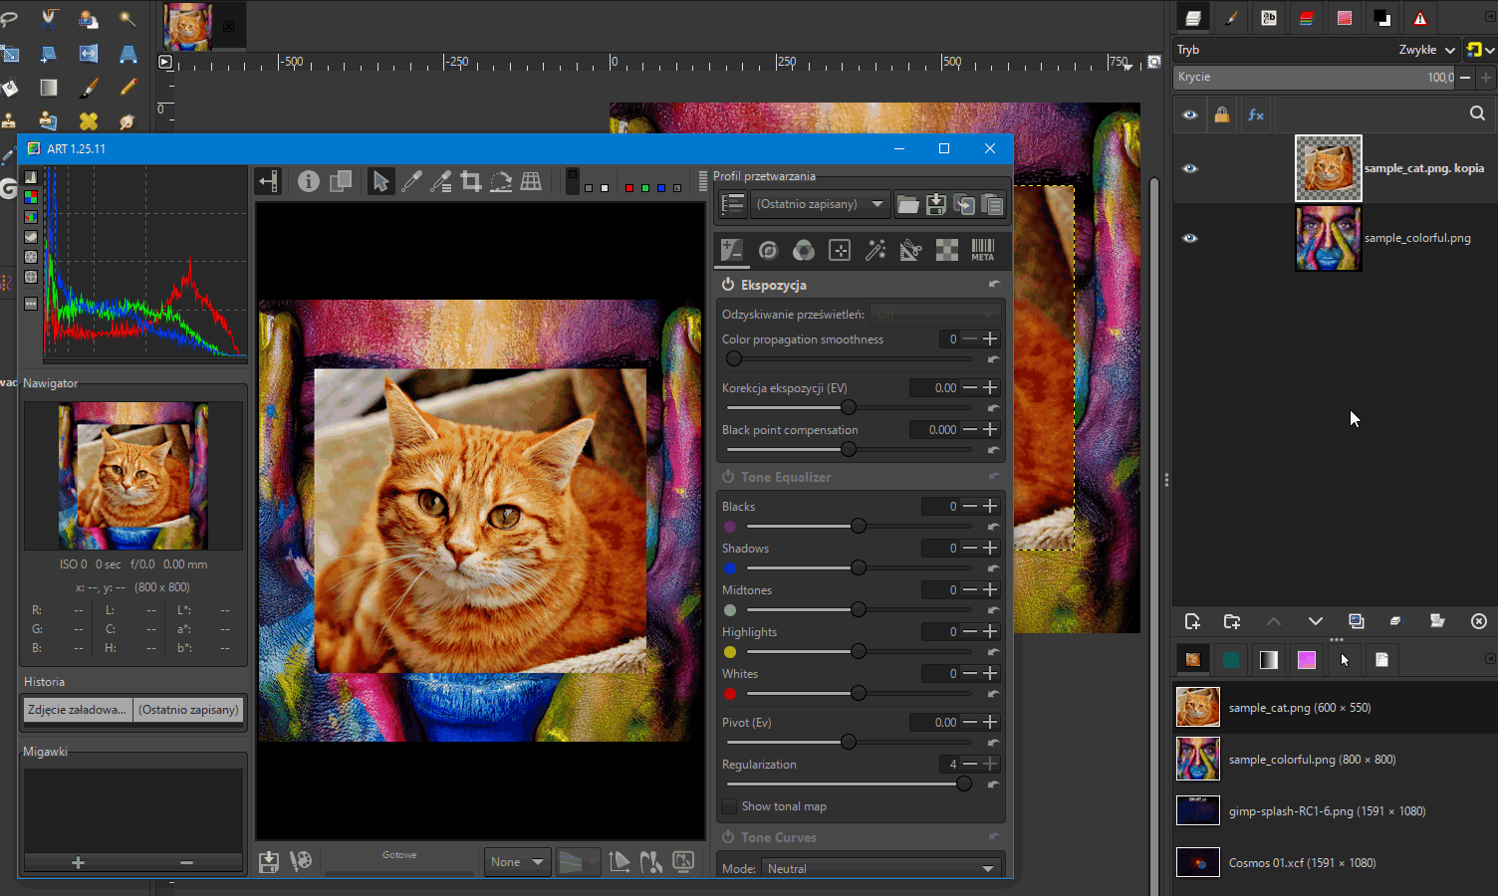Image resolution: width=1498 pixels, height=896 pixels.
Task: Pick the white balance eyedropper tool
Action: [x=410, y=181]
